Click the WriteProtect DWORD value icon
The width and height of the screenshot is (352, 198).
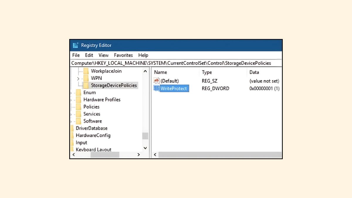coord(156,88)
